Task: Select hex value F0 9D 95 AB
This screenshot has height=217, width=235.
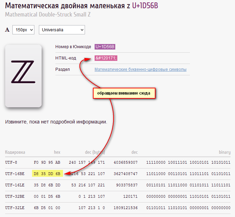Action: (x=47, y=162)
